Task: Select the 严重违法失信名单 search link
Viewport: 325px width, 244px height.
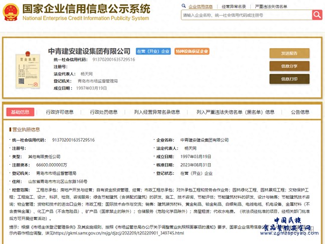Action: (x=271, y=7)
